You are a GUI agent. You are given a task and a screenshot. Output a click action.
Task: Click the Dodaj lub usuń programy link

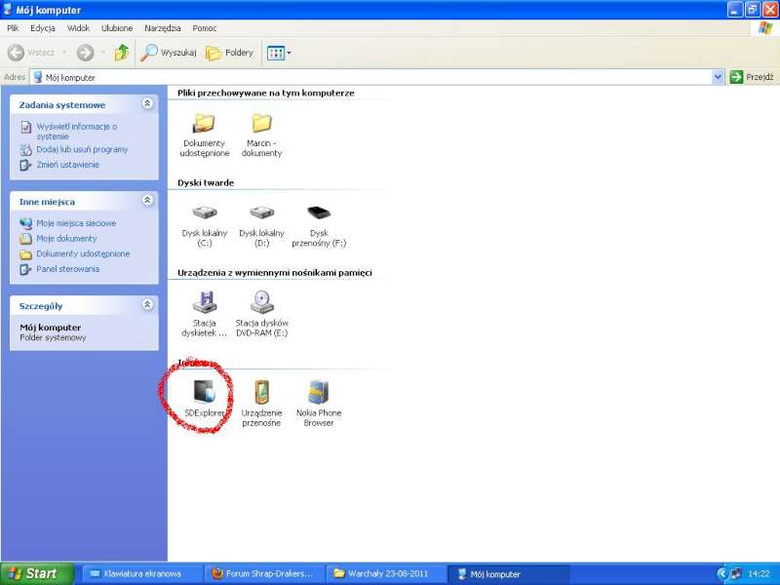point(82,149)
